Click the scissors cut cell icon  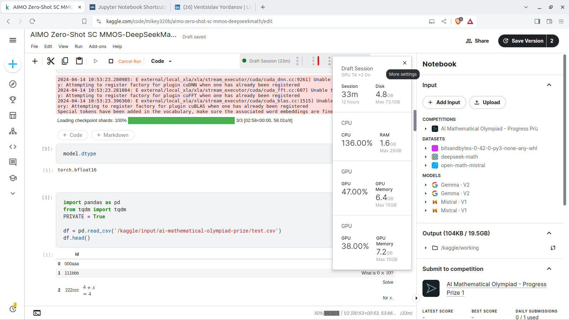51,61
